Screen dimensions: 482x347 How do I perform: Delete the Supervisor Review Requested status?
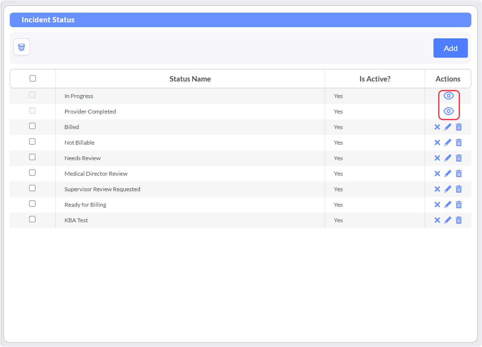pyautogui.click(x=459, y=189)
